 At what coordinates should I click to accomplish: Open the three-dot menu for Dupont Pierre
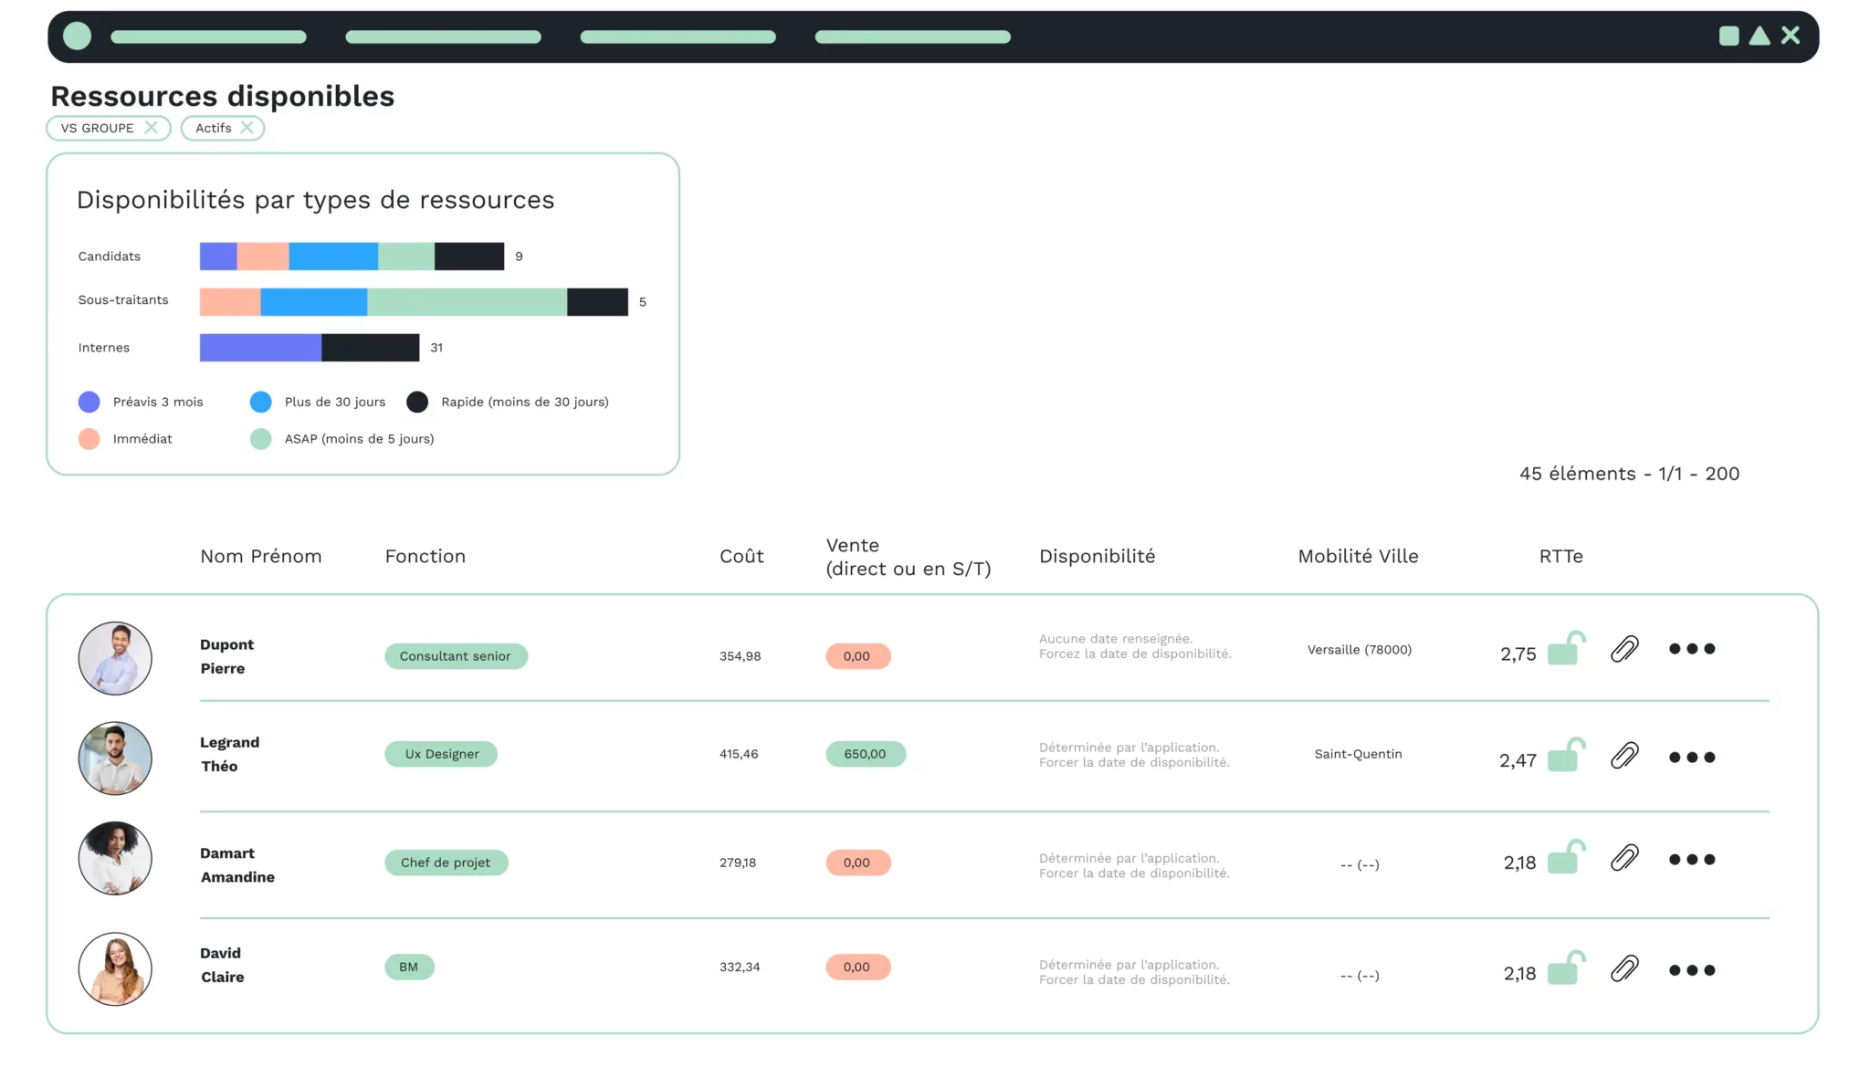[1691, 649]
